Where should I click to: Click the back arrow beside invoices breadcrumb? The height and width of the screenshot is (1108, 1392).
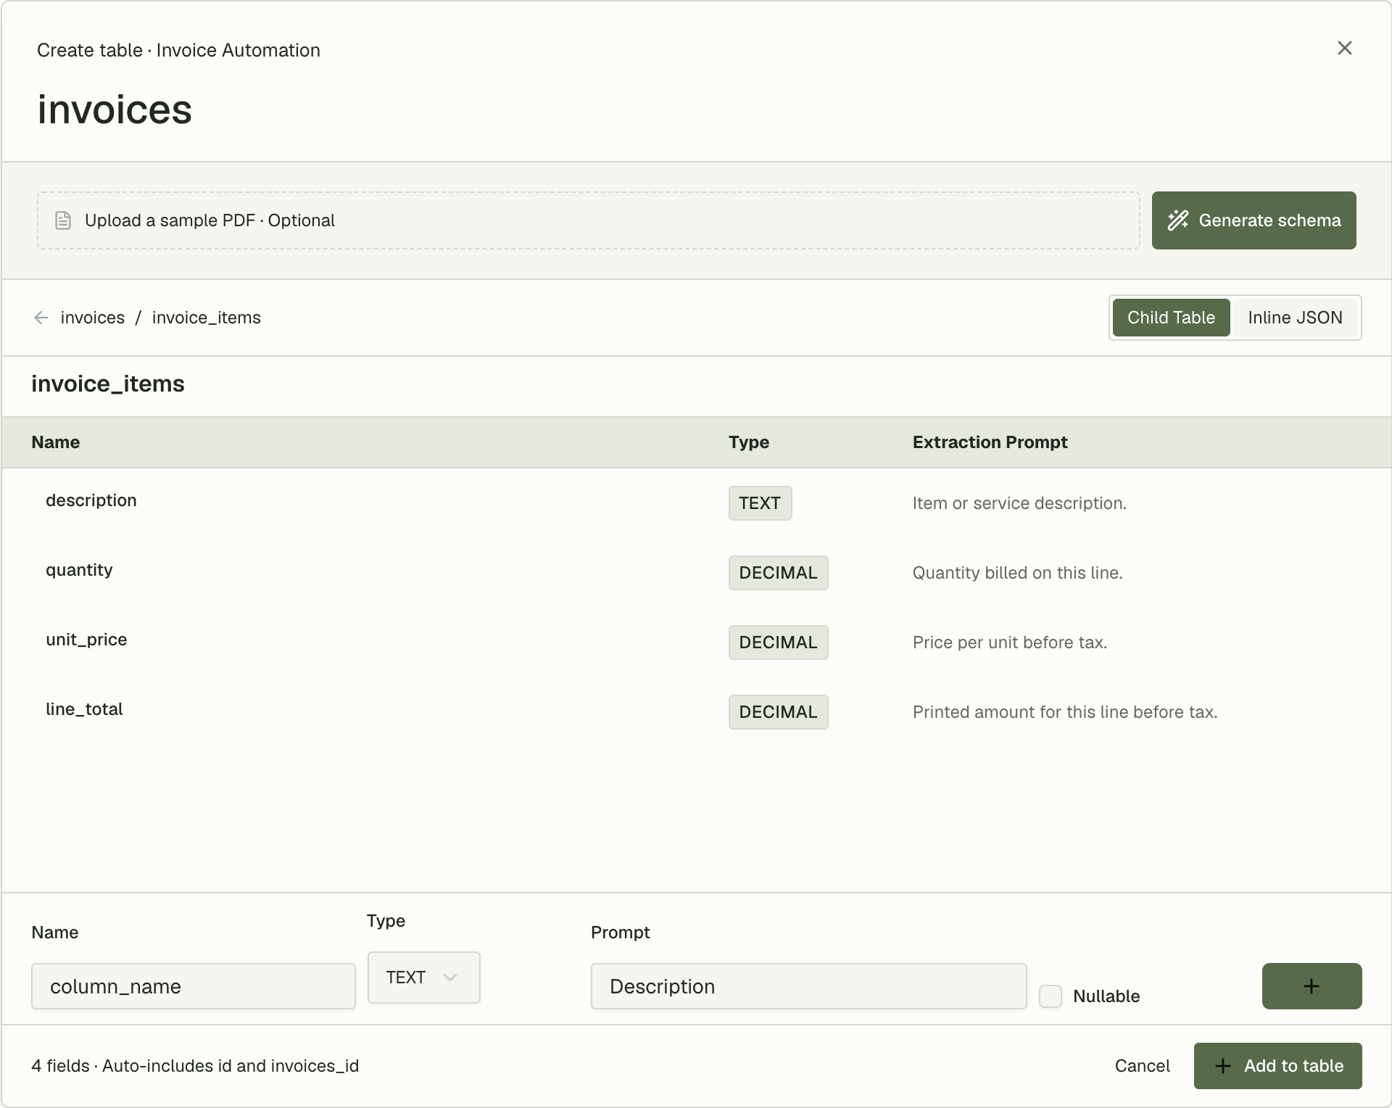(x=41, y=318)
